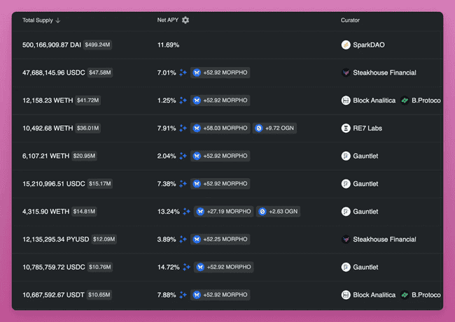The width and height of the screenshot is (455, 322).
Task: Click B.Protocol logo in USDT row
Action: (x=405, y=295)
